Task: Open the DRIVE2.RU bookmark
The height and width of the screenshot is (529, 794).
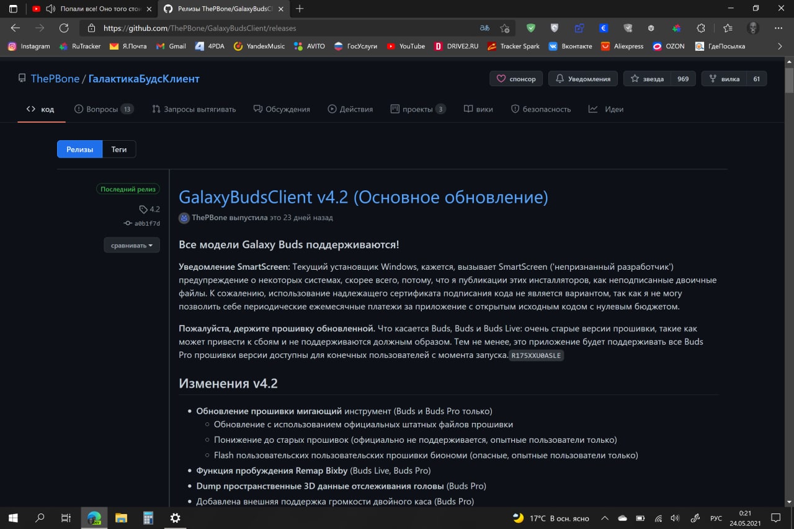Action: [456, 46]
